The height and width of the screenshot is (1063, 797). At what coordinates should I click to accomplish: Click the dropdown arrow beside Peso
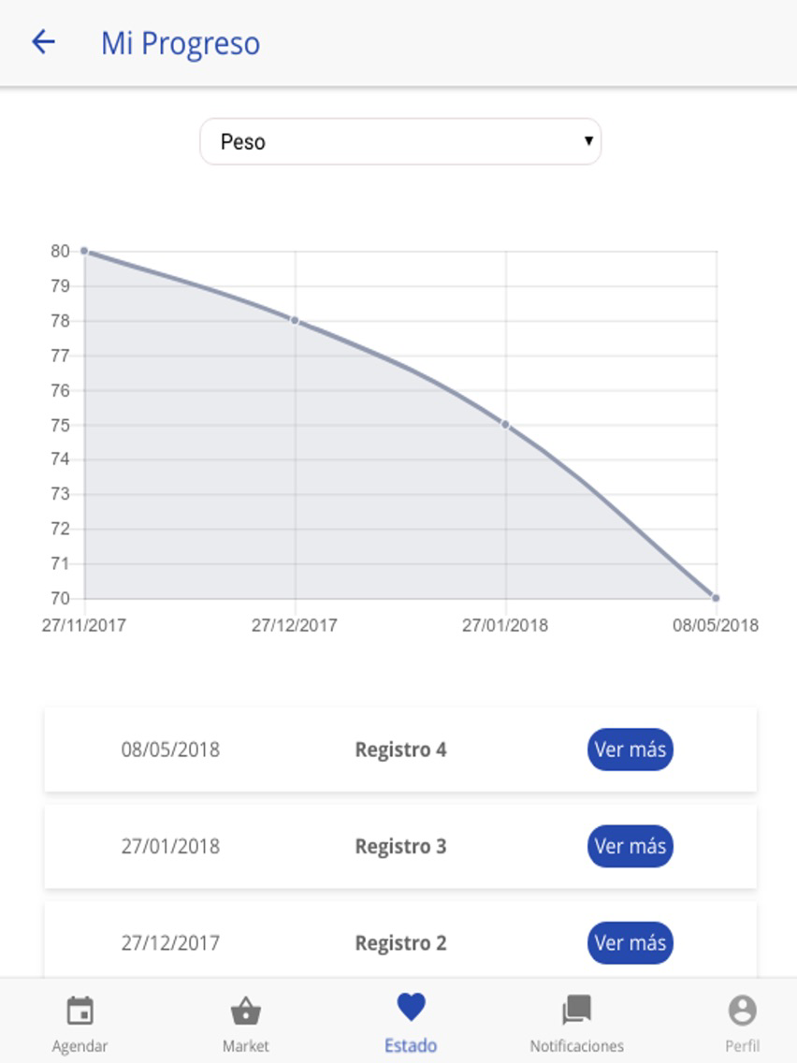tap(588, 140)
